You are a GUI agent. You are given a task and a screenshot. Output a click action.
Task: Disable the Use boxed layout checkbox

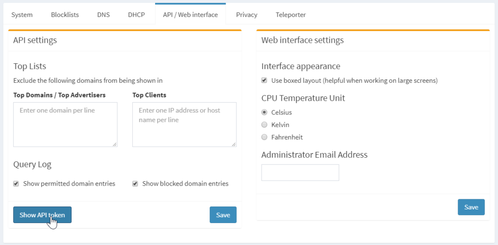264,80
